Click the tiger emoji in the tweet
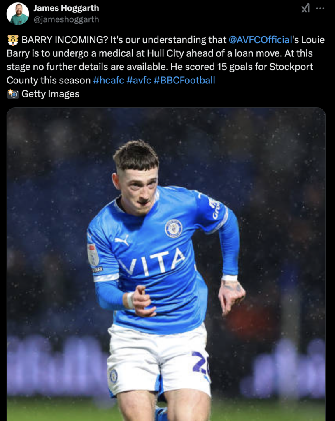Viewport: 335px width, 421px height. click(x=13, y=40)
